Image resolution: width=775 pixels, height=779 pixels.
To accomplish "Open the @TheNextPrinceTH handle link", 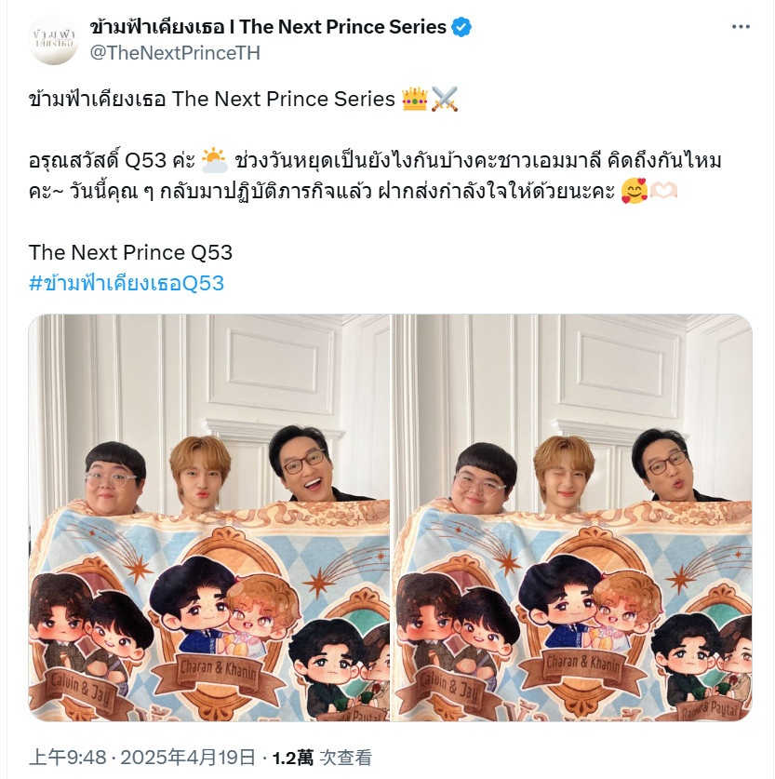I will (175, 53).
